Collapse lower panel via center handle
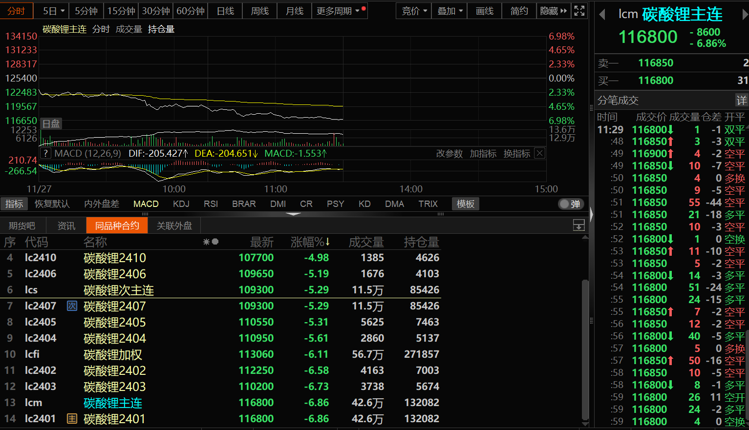The image size is (749, 430). 293,214
